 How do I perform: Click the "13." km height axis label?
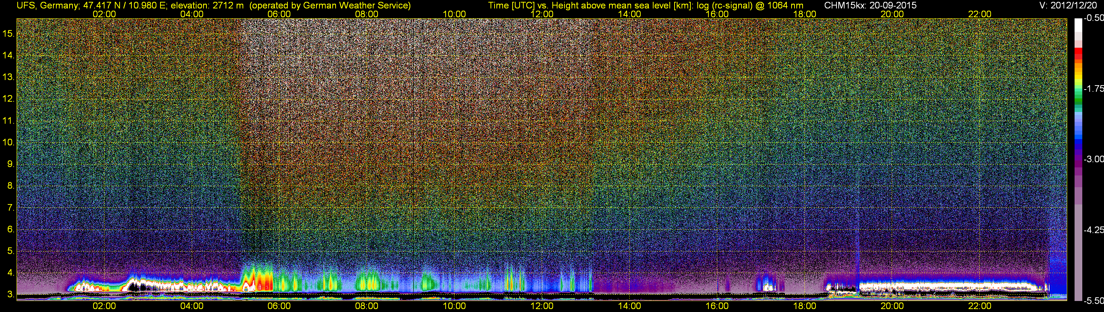pos(8,77)
